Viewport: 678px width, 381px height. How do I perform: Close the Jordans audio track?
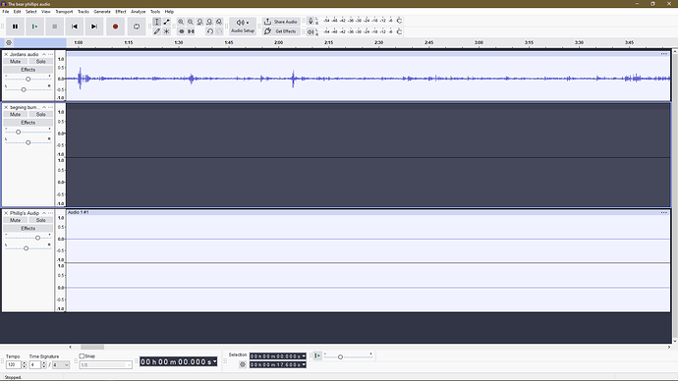[x=6, y=54]
